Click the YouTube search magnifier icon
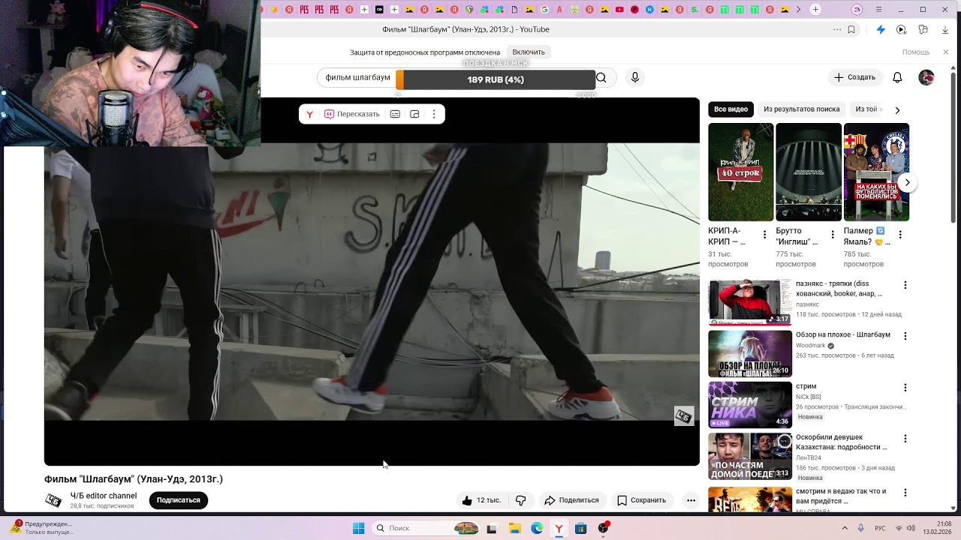961x540 pixels. [601, 77]
